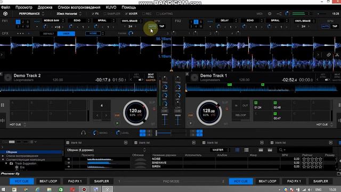The height and width of the screenshot is (192, 341).
Task: Click the rekordbox logo icon
Action: (5, 14)
